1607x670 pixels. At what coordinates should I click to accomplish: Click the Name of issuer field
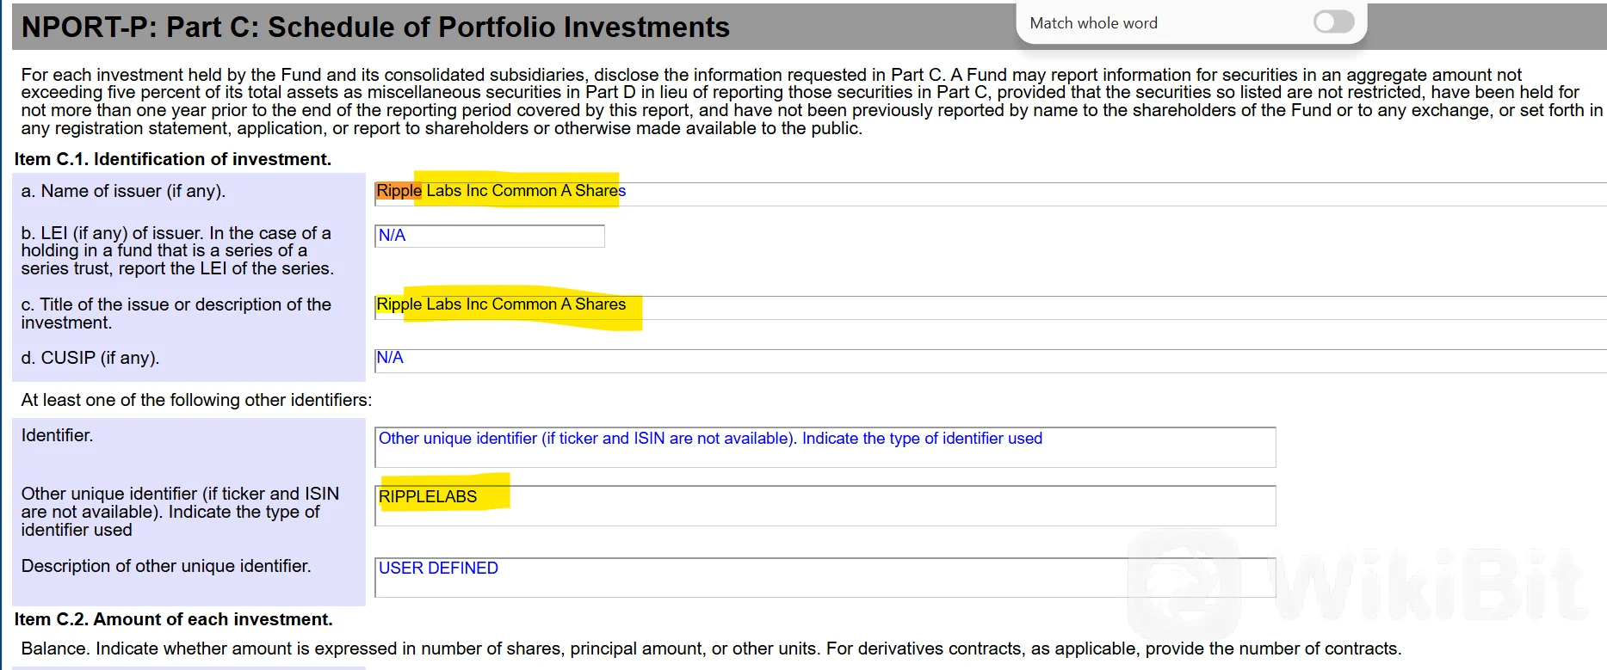click(x=990, y=194)
